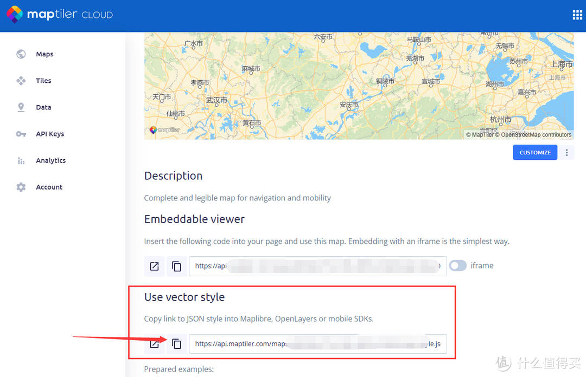The image size is (586, 377).
Task: Click the Tiles icon in sidebar
Action: [x=21, y=81]
